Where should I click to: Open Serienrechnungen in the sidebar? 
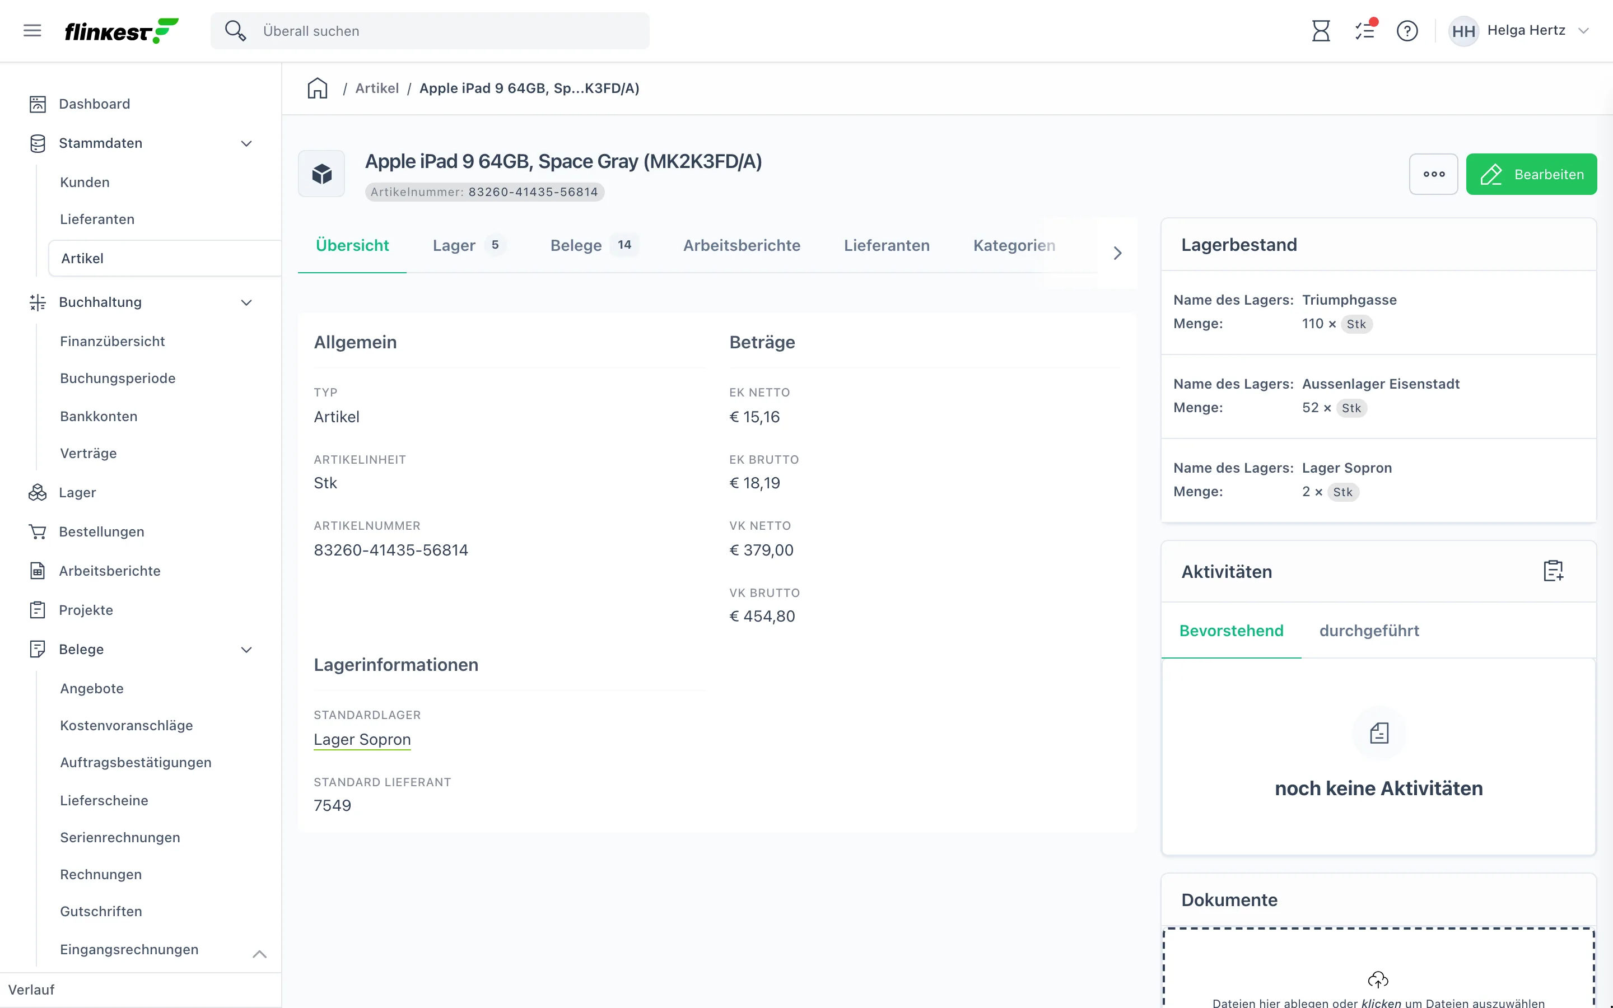click(x=120, y=837)
